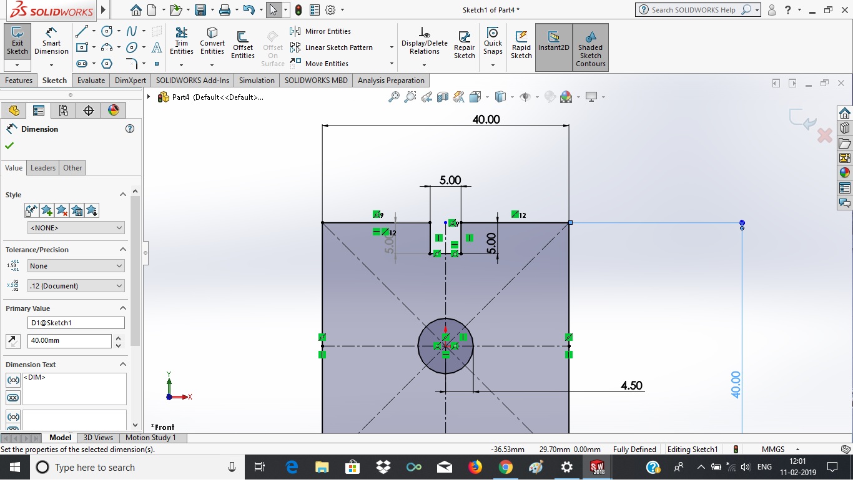Click the Smart Dimension tool
Viewport: 853px width, 482px height.
[x=51, y=41]
